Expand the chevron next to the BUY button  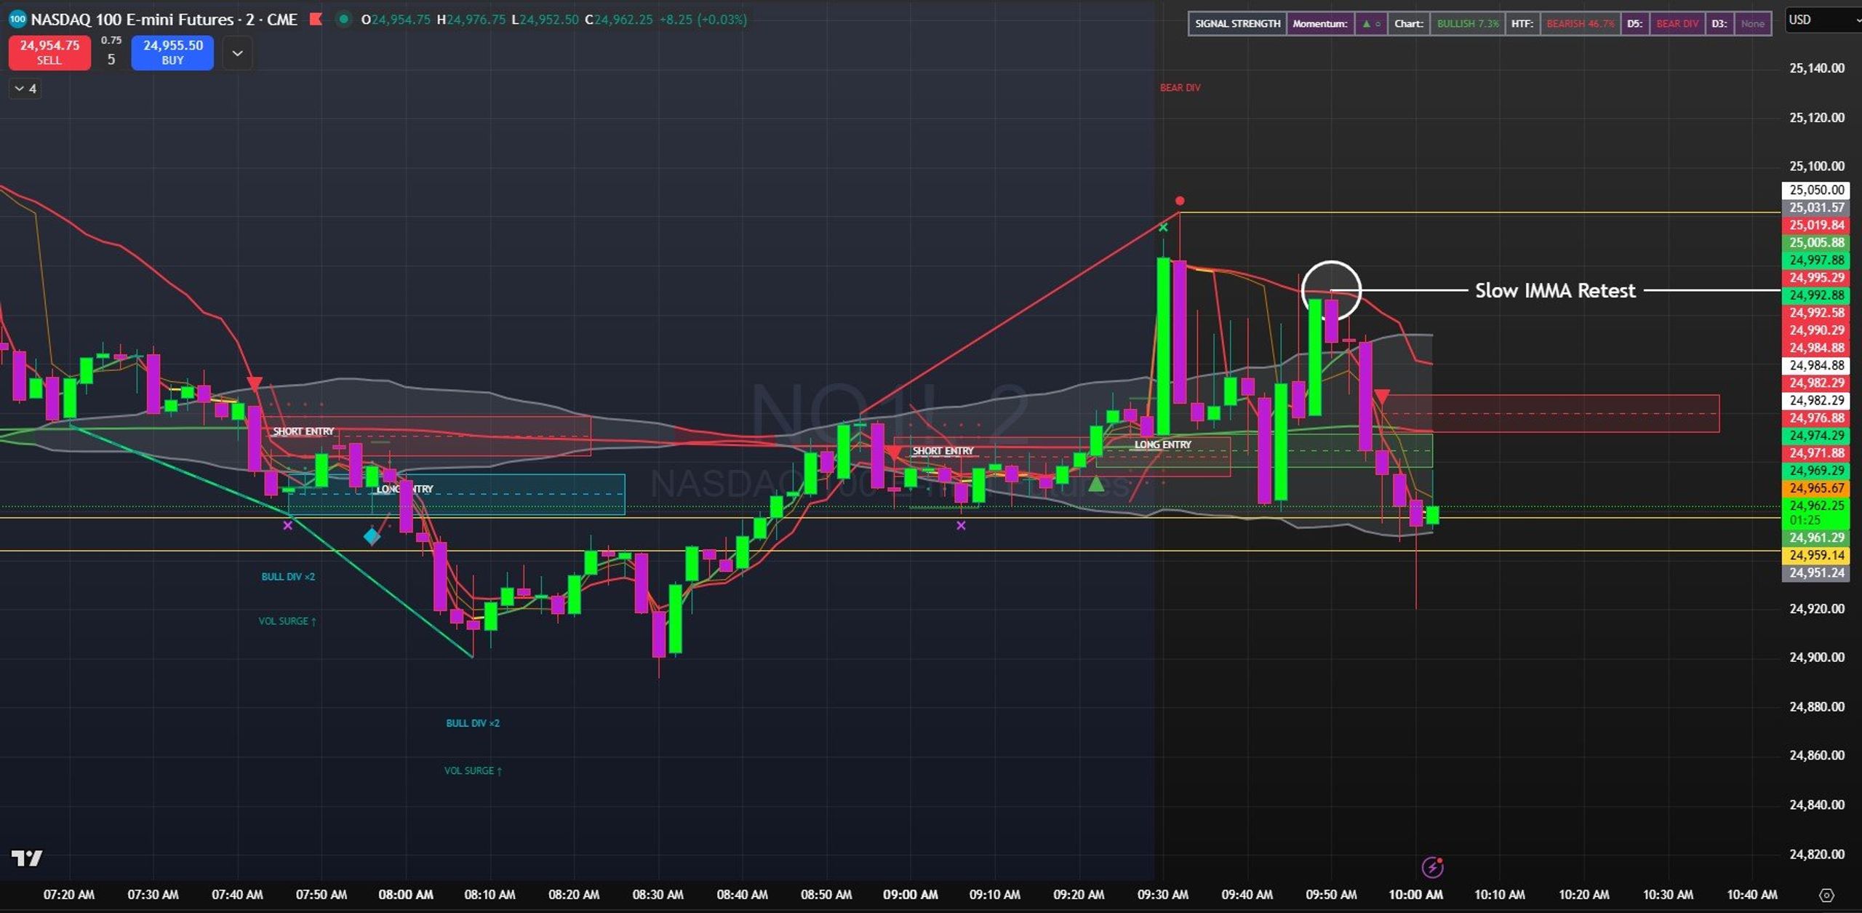pyautogui.click(x=237, y=53)
